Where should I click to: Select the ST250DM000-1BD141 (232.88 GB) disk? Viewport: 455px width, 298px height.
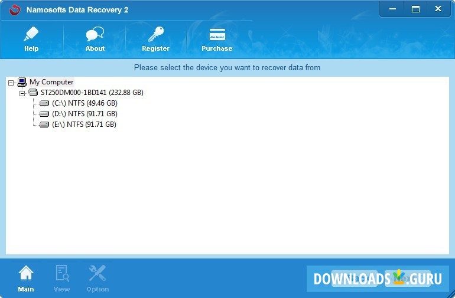92,93
